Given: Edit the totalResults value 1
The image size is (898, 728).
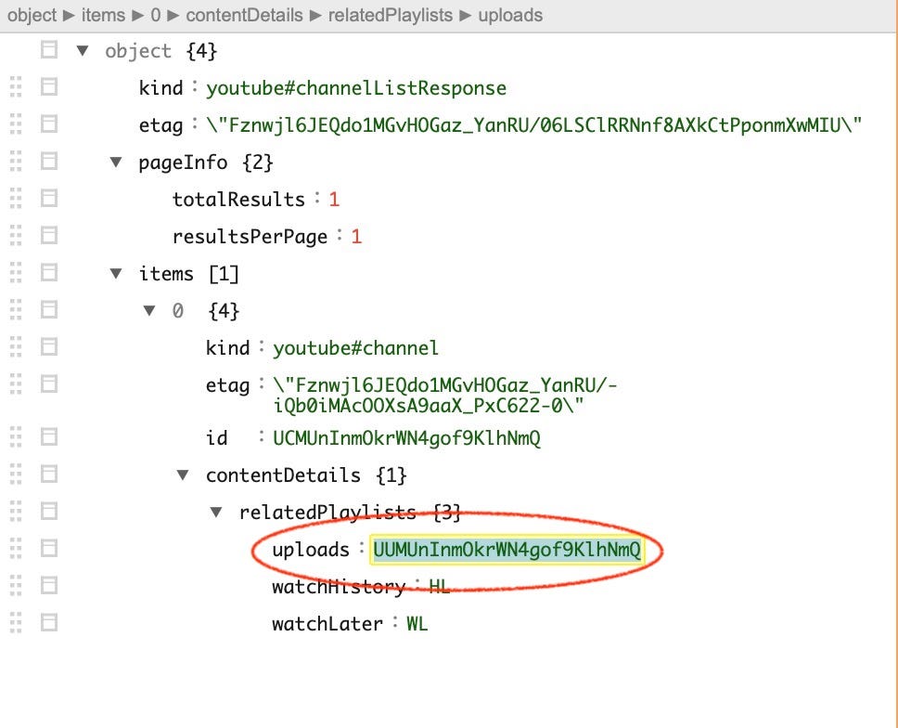Looking at the screenshot, I should [334, 200].
